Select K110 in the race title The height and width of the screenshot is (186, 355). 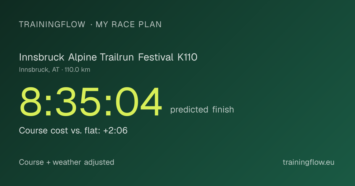point(187,57)
